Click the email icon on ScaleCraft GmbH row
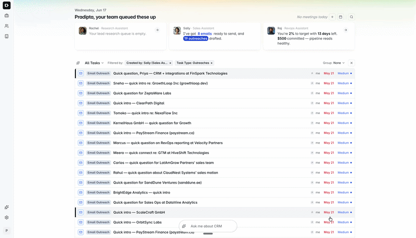 81,213
